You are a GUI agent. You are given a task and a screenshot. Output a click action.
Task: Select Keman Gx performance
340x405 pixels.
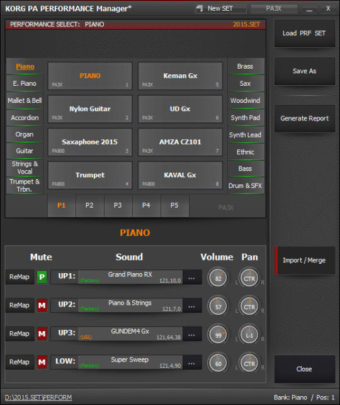coord(180,76)
